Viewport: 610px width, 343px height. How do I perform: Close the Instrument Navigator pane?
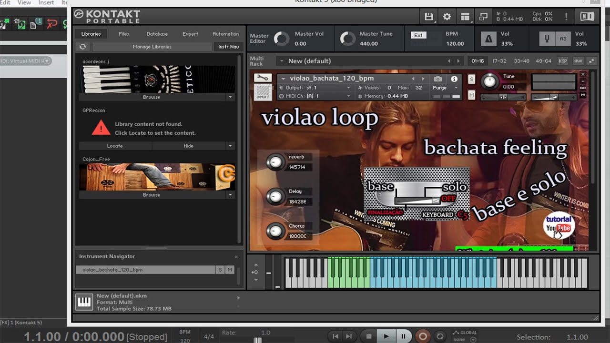[236, 257]
